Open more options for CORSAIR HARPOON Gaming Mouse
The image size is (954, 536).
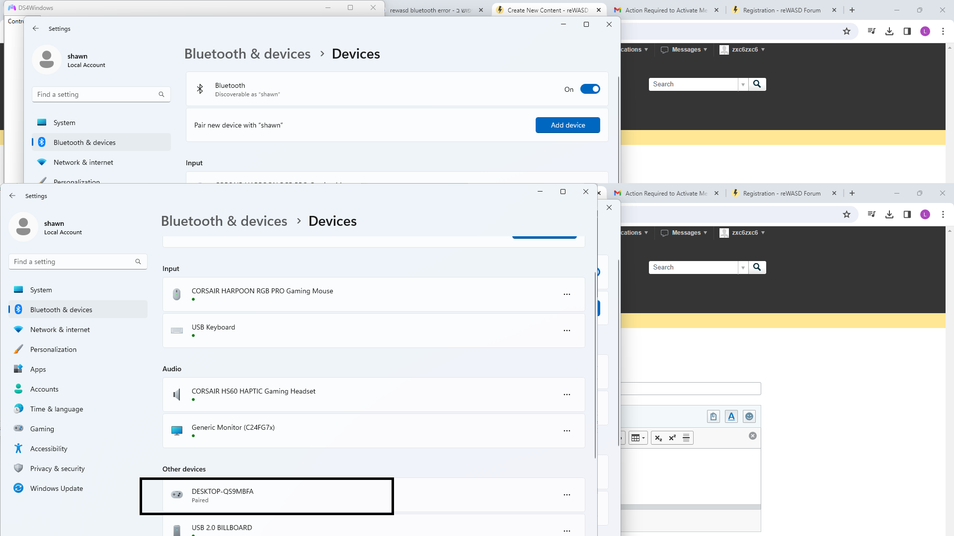click(567, 294)
